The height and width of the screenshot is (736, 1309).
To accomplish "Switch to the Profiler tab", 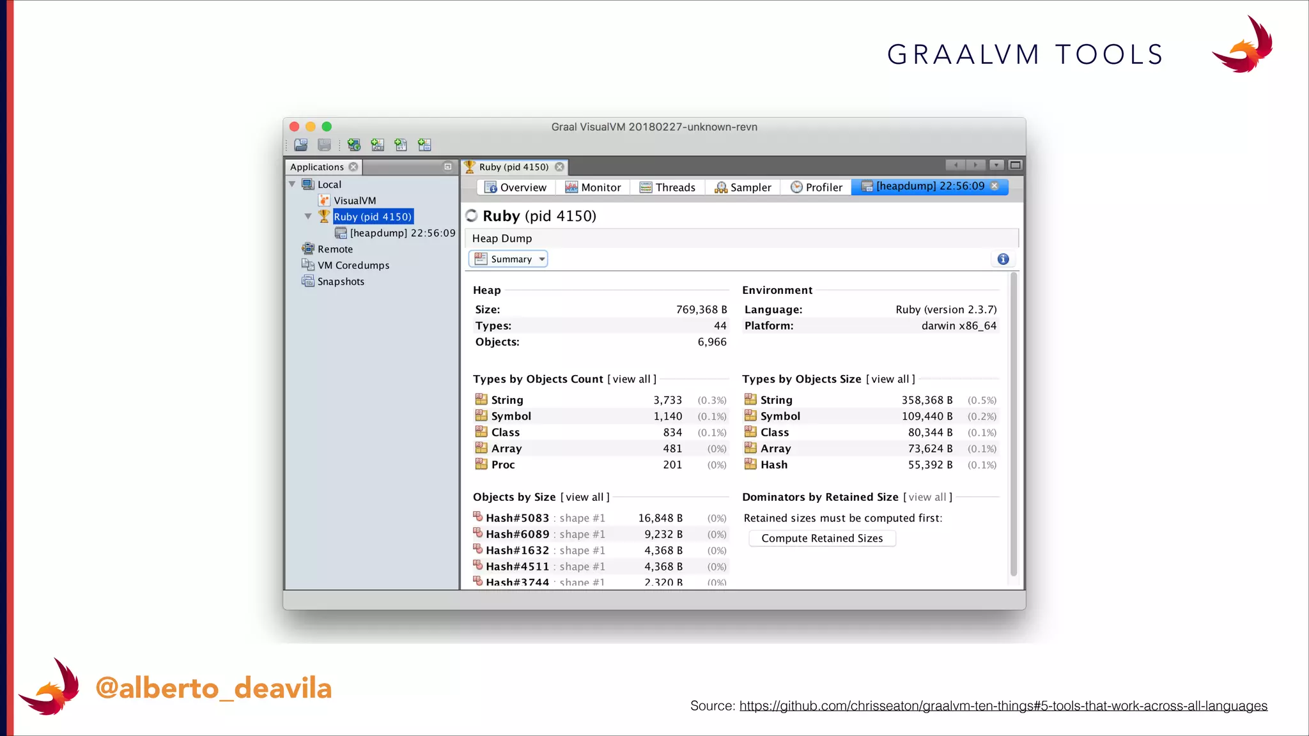I will (x=816, y=187).
